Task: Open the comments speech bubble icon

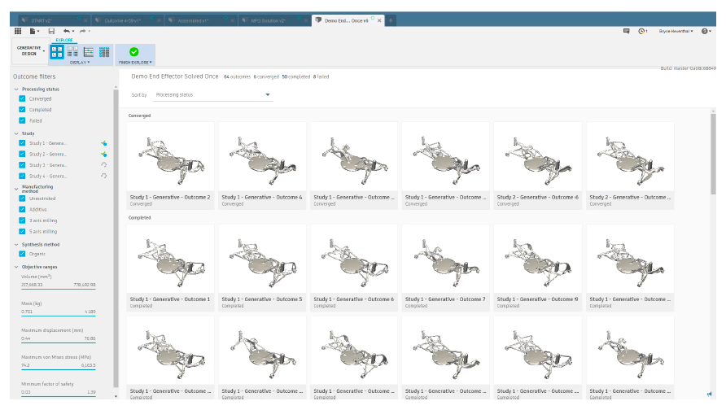Action: (626, 31)
